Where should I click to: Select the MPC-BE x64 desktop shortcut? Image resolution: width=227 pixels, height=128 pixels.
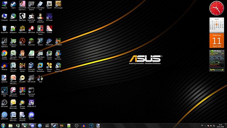(x=31, y=79)
